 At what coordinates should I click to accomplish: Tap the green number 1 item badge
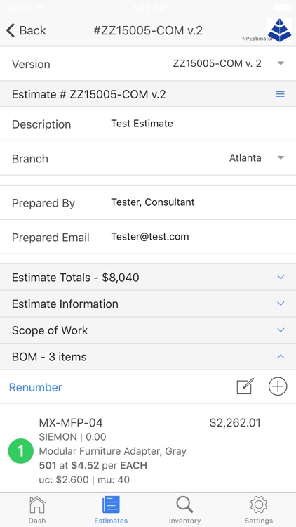[21, 451]
